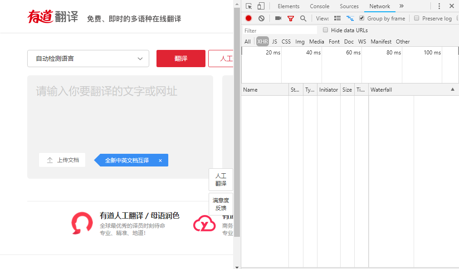
Task: Focus the Filter input field
Action: pos(280,30)
